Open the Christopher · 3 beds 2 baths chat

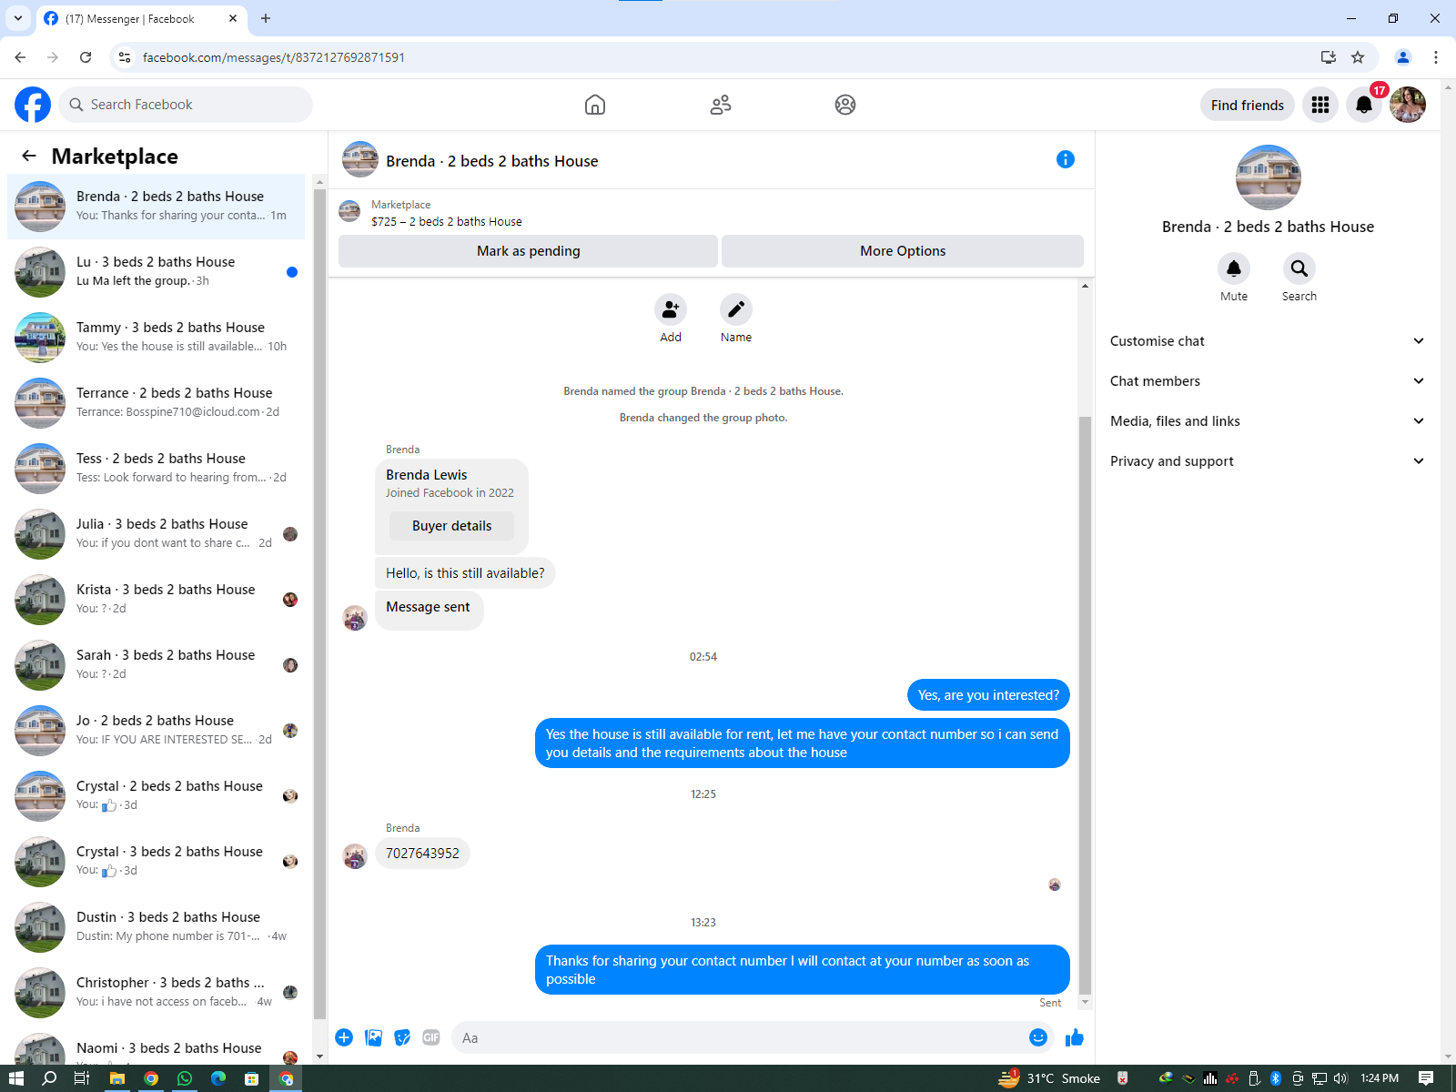click(157, 992)
